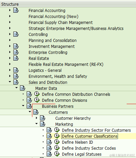The width and height of the screenshot is (136, 158).
Task: Open documentation icon beside Define Legal Statuses
Action: (x=49, y=154)
